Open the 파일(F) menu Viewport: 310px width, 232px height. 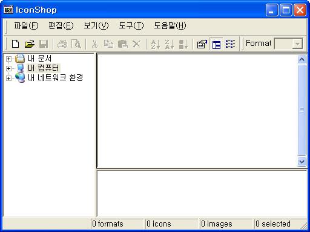(x=26, y=25)
